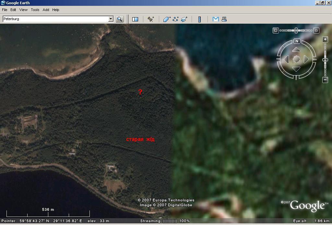This screenshot has height=225, width=332.
Task: Expand the search box dropdown arrow
Action: [x=111, y=19]
